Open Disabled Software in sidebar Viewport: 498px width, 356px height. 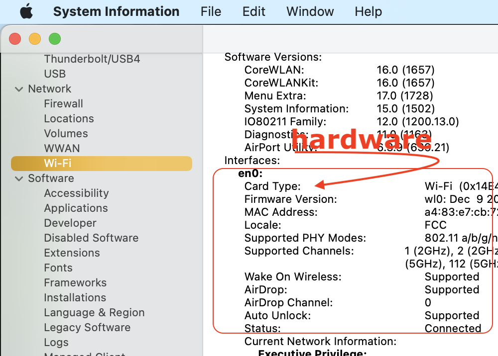pyautogui.click(x=91, y=238)
